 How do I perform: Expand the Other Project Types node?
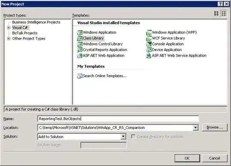point(9,39)
